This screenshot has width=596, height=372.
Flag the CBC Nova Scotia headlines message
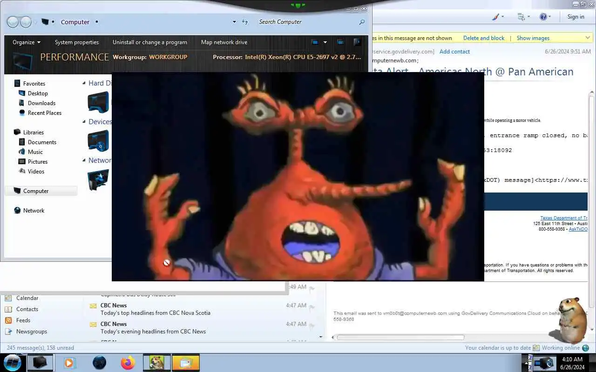[x=312, y=306]
